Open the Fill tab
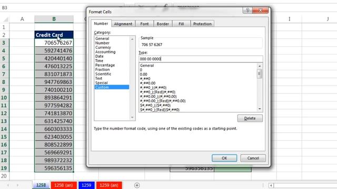This screenshot has width=337, height=189. (x=181, y=24)
